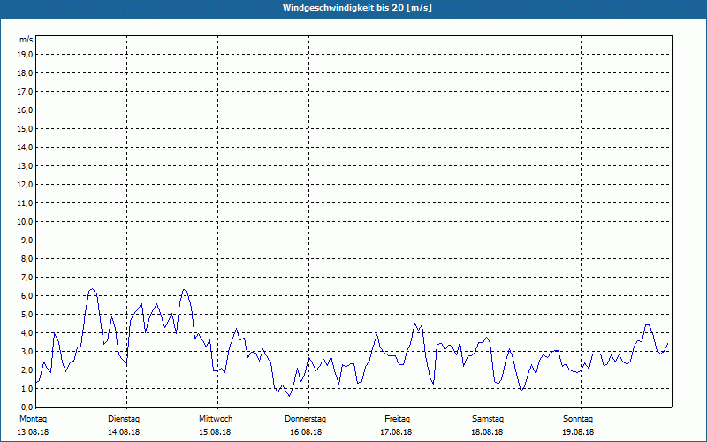This screenshot has width=707, height=442.
Task: Click the date 15.08.18
Action: point(215,432)
